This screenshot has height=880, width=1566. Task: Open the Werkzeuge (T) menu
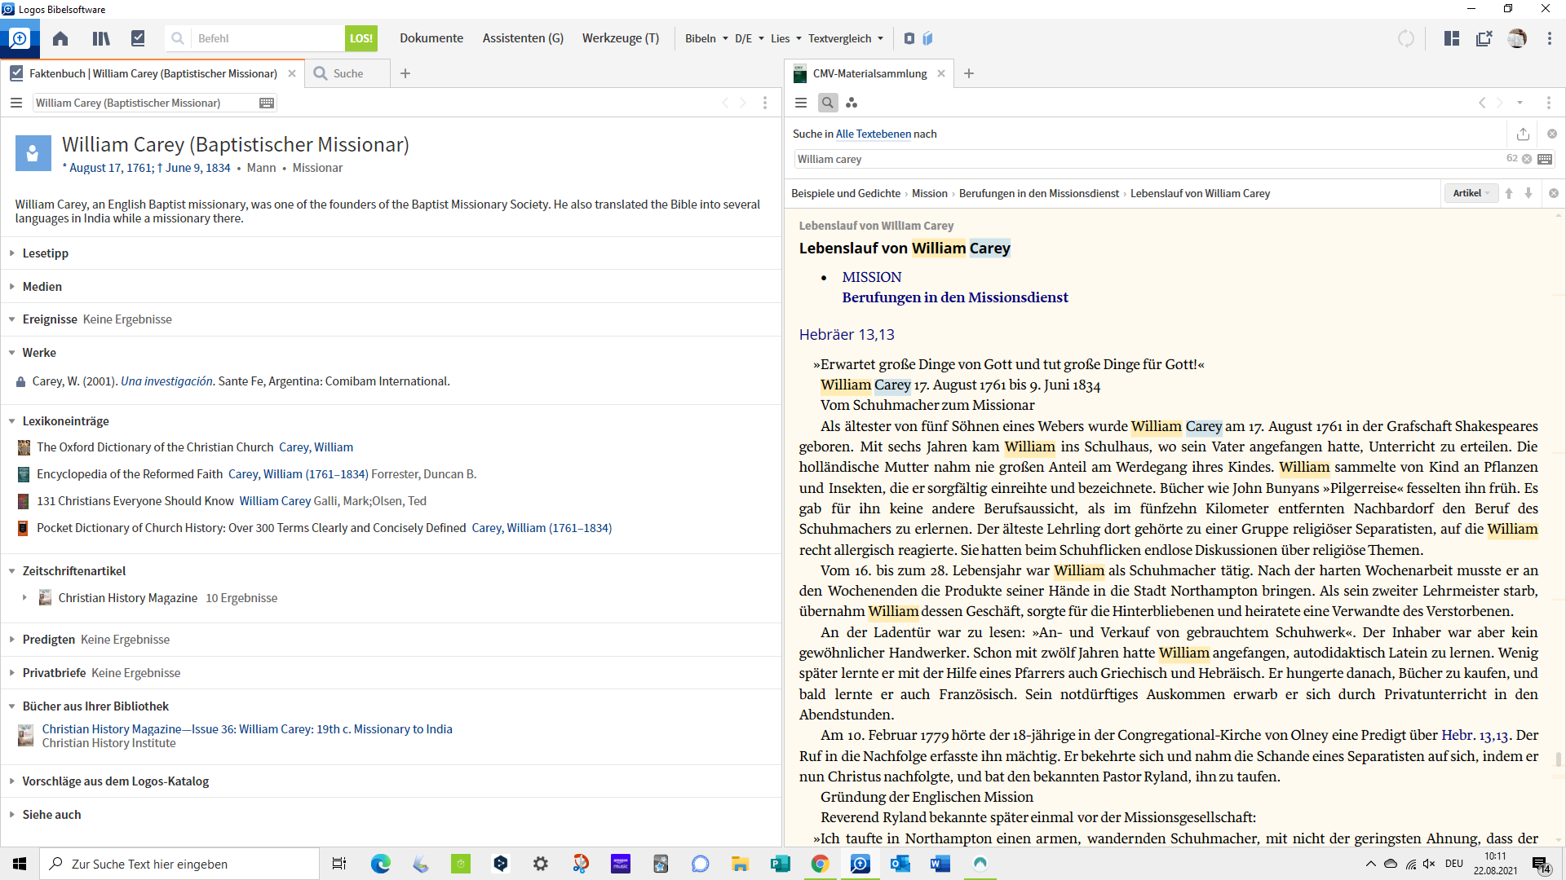point(621,38)
